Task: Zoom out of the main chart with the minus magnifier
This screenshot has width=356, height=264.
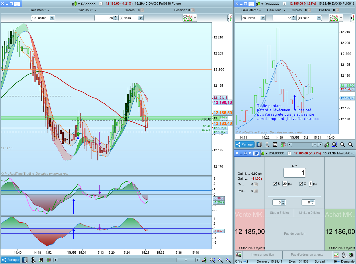Action: 220,260
